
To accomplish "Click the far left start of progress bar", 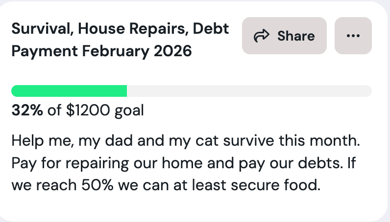I will pos(14,91).
